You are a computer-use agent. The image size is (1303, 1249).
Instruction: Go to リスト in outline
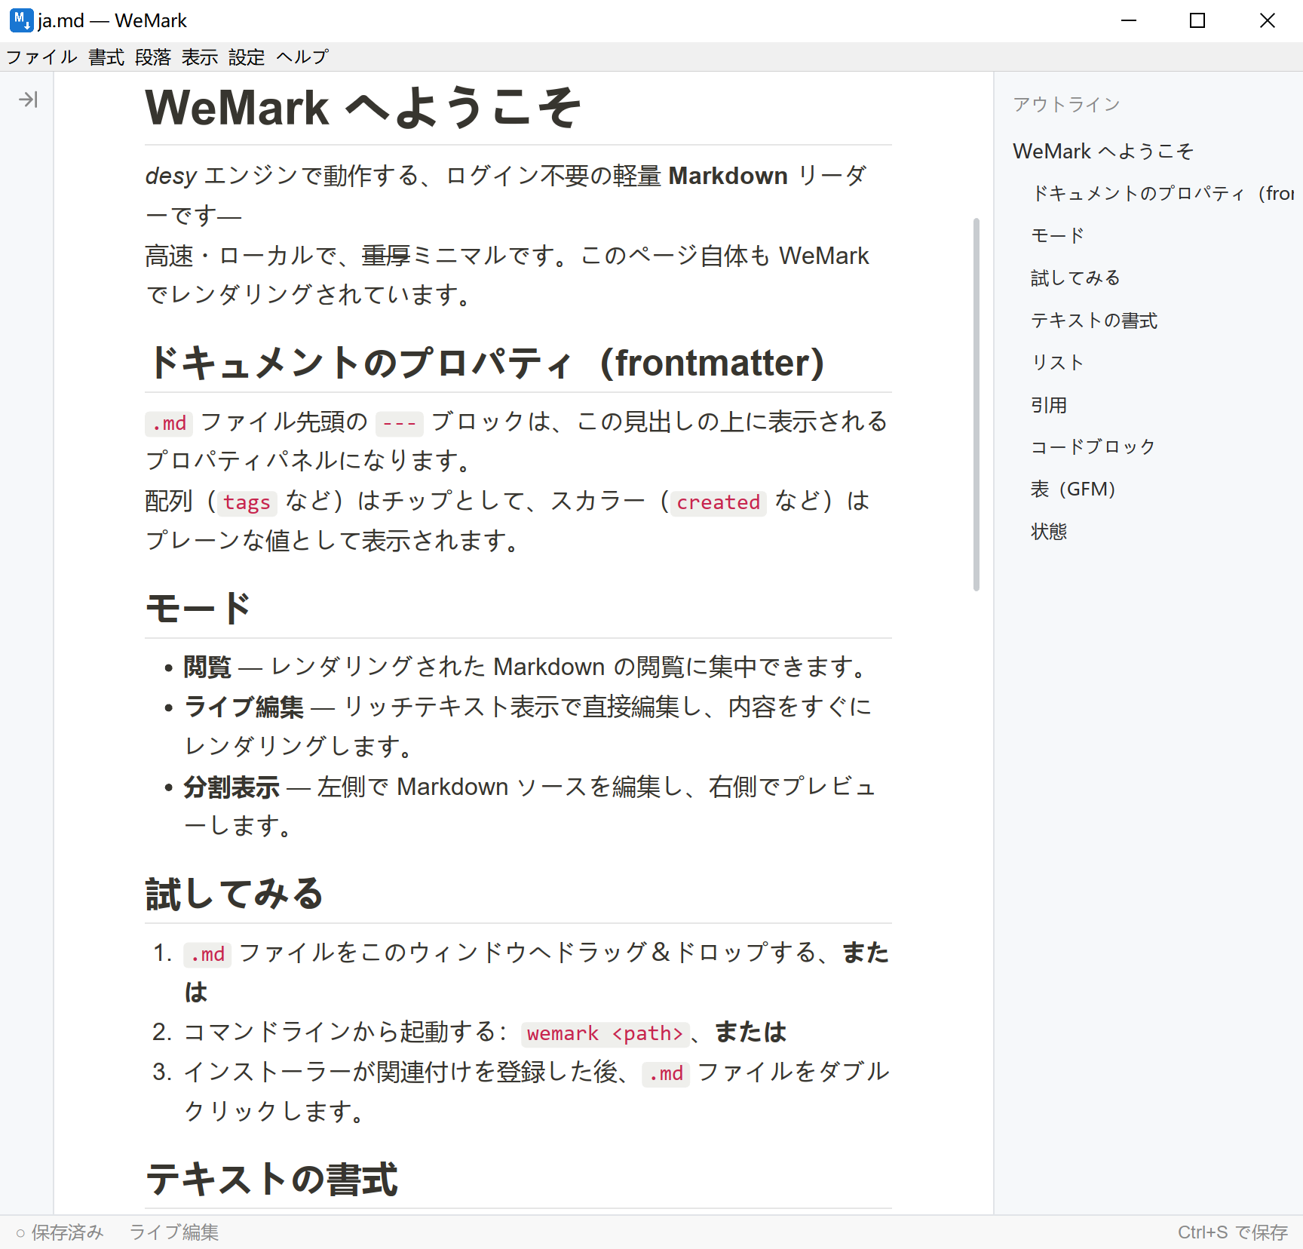[x=1058, y=363]
